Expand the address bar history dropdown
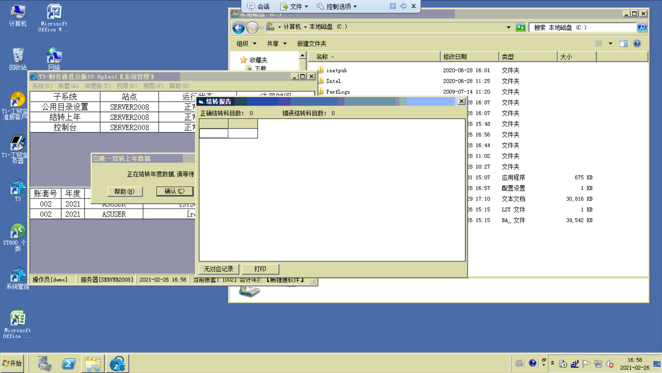662x373 pixels. point(508,27)
